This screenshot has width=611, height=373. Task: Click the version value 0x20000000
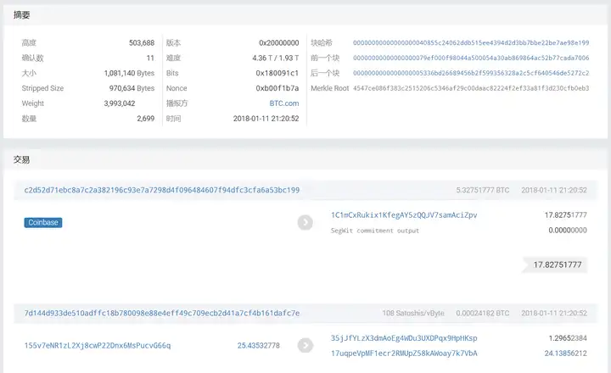[x=278, y=43]
